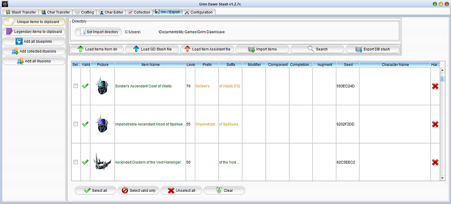Click red X hardcore mark of seed 62C5EEC2 row
Screen dimensions: 451x204
[435, 162]
